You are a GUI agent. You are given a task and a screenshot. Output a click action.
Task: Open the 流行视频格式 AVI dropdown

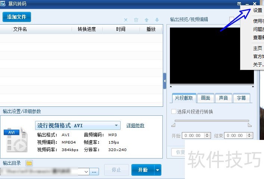(78, 125)
